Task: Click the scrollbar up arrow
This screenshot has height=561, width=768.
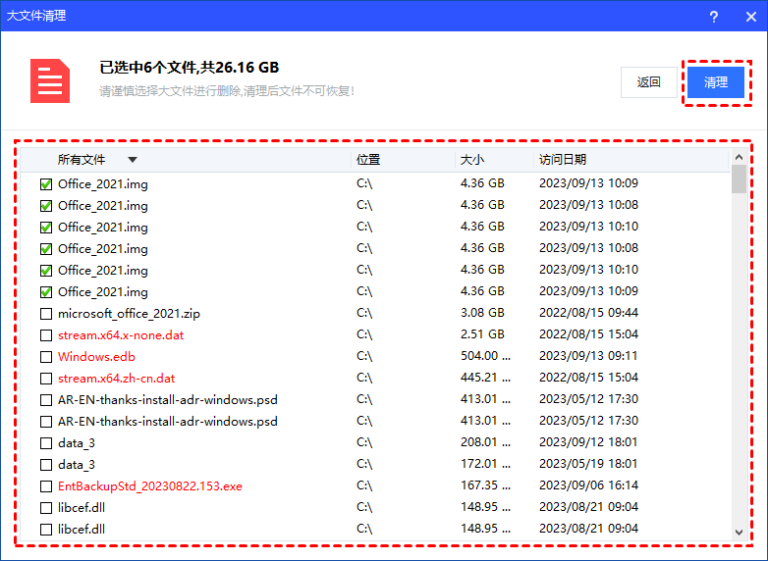Action: tap(739, 158)
